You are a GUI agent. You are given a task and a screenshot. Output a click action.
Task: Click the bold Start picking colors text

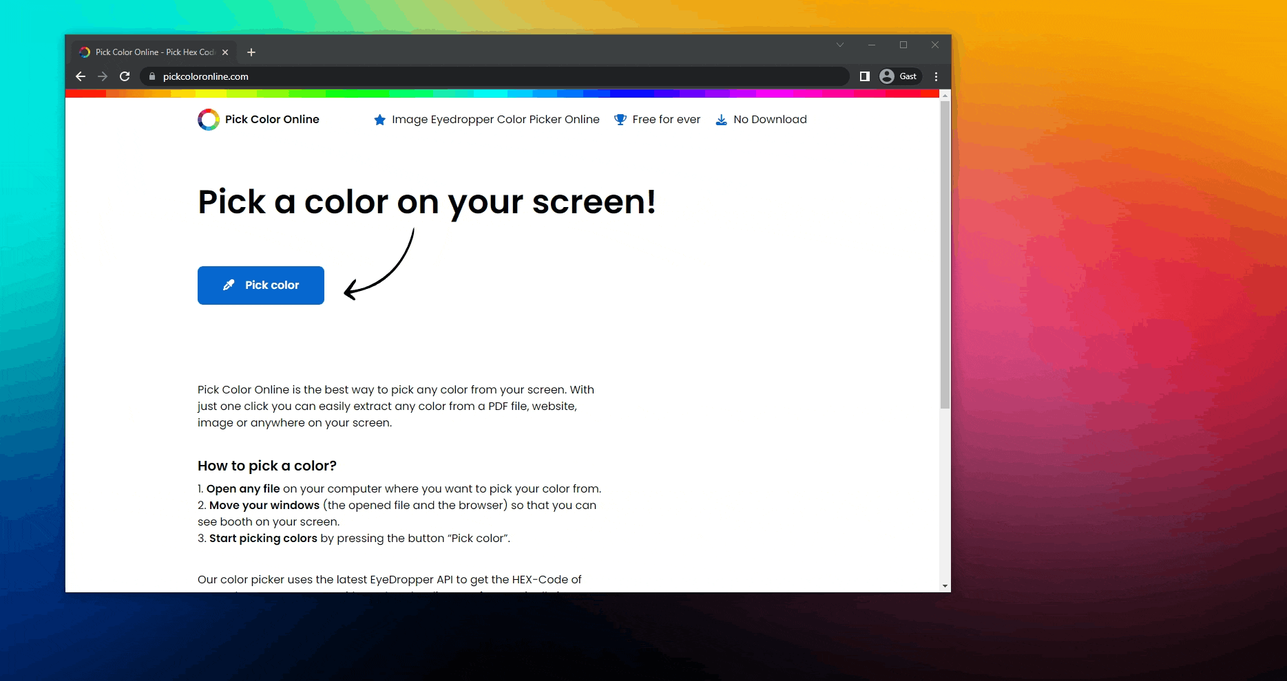tap(263, 538)
